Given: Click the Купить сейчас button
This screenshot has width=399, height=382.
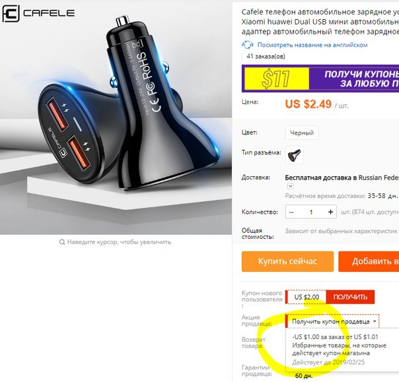Looking at the screenshot, I should point(287,261).
